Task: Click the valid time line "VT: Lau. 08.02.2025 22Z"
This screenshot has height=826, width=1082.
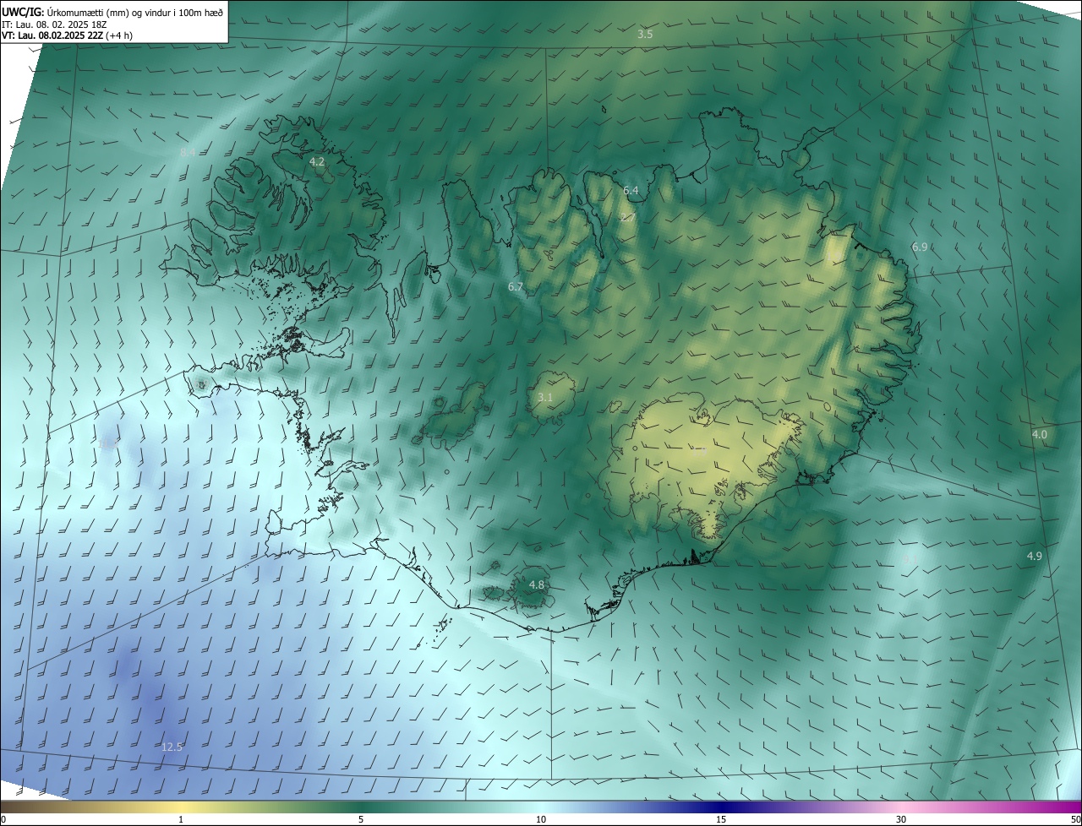Action: [x=52, y=35]
